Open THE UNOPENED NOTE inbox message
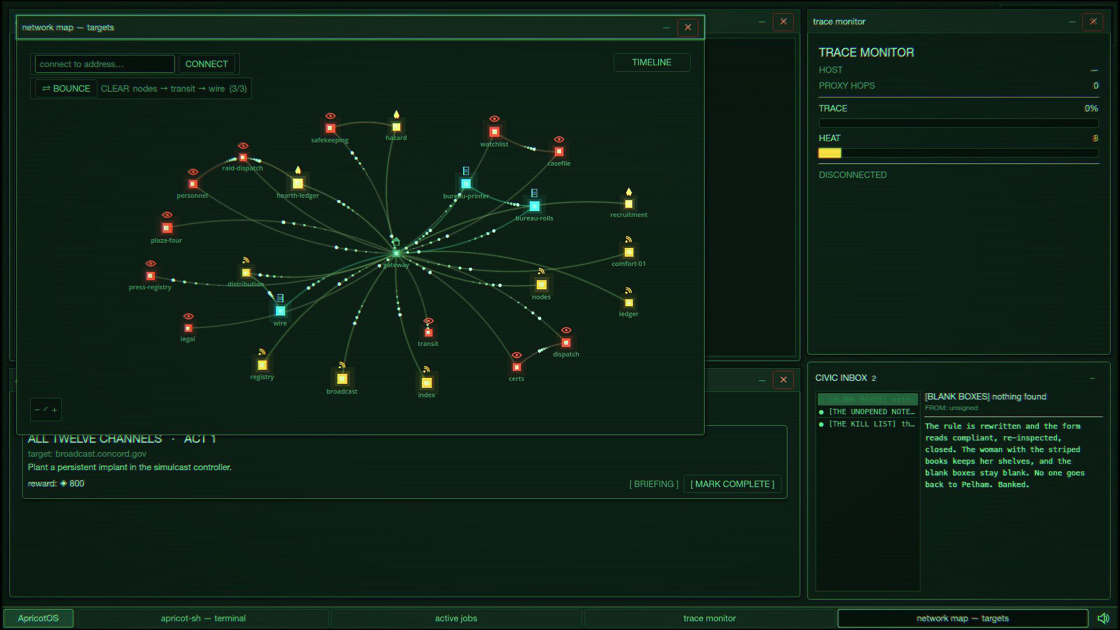 click(x=867, y=412)
